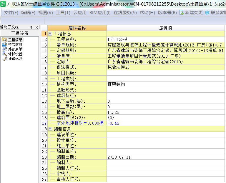Image resolution: width=226 pixels, height=183 pixels.
Task: Click the 清单库 value cell
Action: (166, 56)
